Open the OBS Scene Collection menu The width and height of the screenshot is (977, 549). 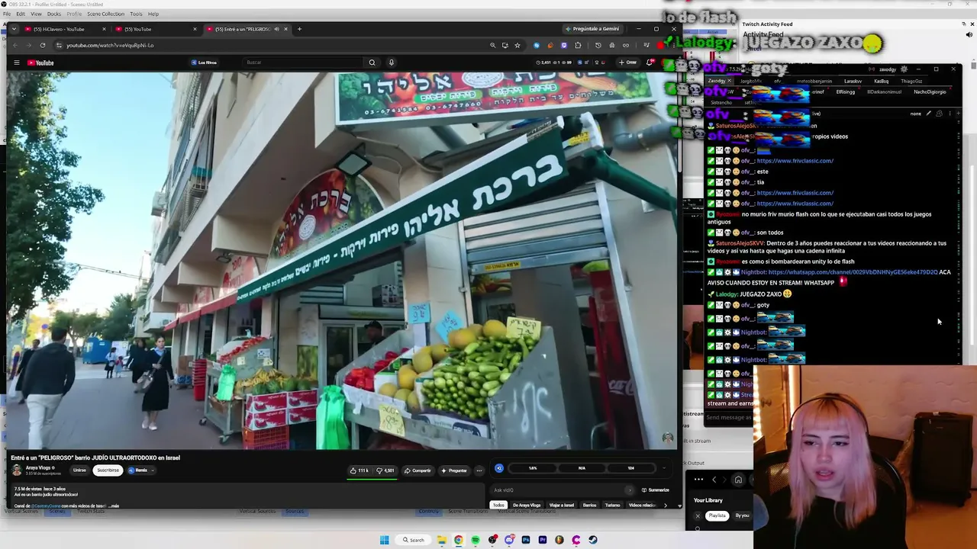tap(106, 14)
